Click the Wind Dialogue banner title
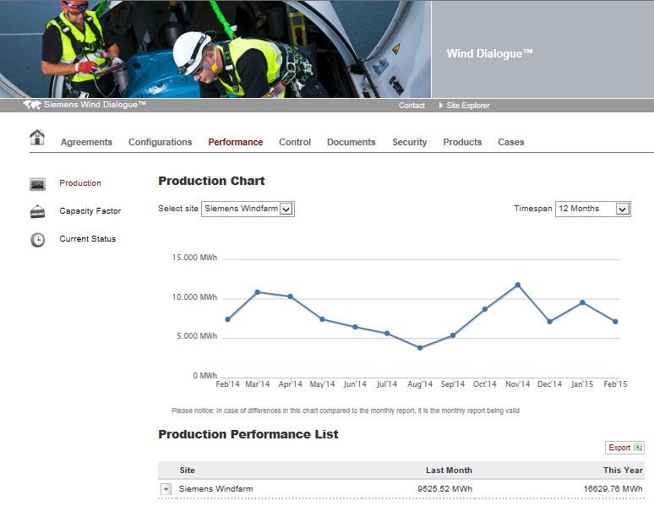 click(489, 53)
